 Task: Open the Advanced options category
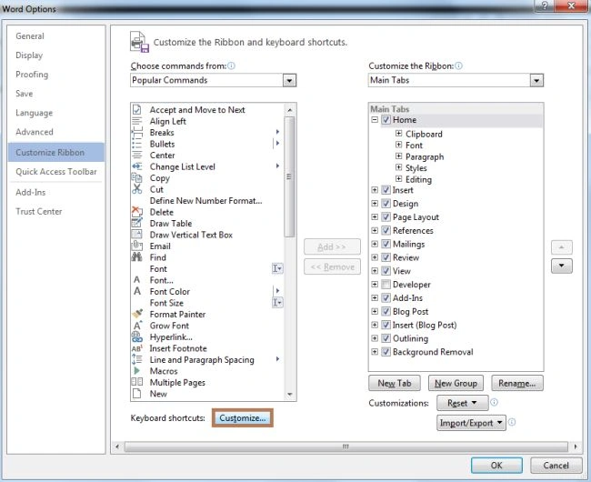pyautogui.click(x=35, y=132)
